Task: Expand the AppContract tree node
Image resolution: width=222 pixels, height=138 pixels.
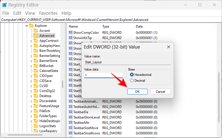Action: click(31, 41)
